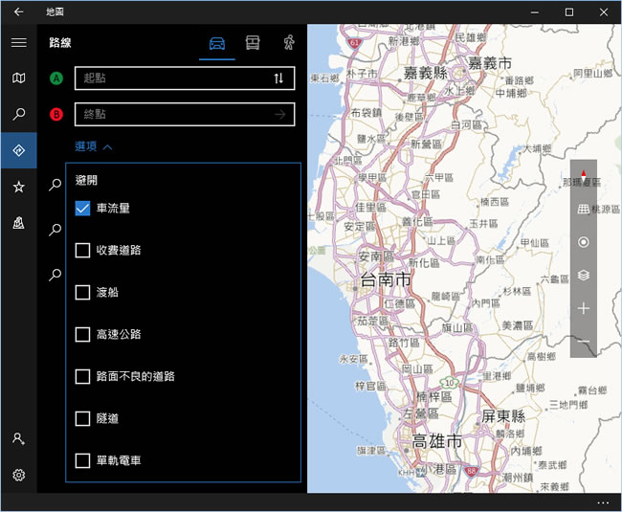Open settings gear in sidebar
Viewport: 622px width, 512px height.
tap(18, 475)
